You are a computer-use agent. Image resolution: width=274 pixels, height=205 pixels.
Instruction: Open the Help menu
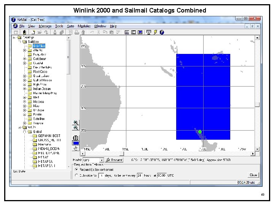[x=113, y=26]
